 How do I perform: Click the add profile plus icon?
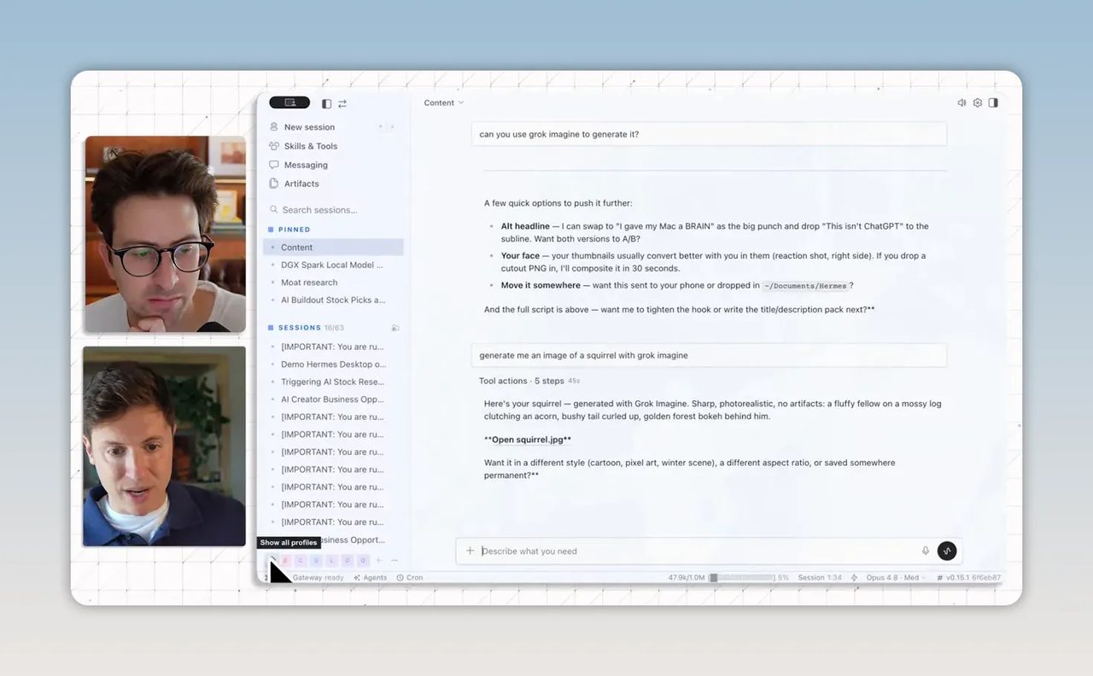click(379, 561)
